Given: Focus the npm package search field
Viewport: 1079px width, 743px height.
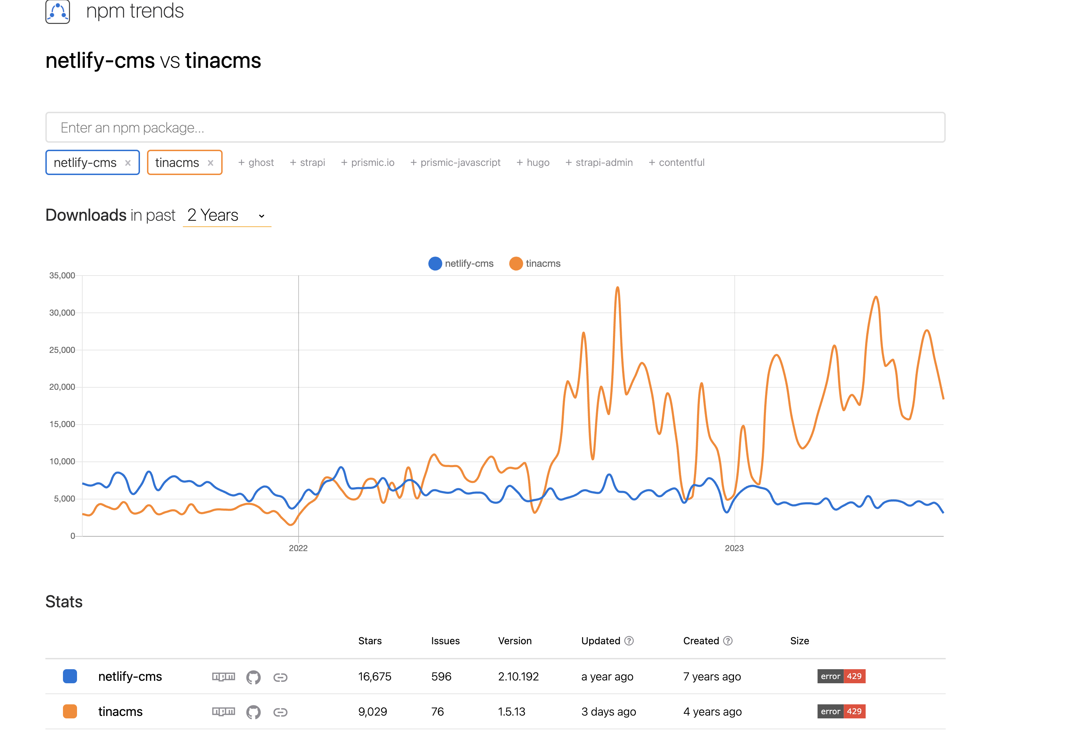Looking at the screenshot, I should click(495, 127).
